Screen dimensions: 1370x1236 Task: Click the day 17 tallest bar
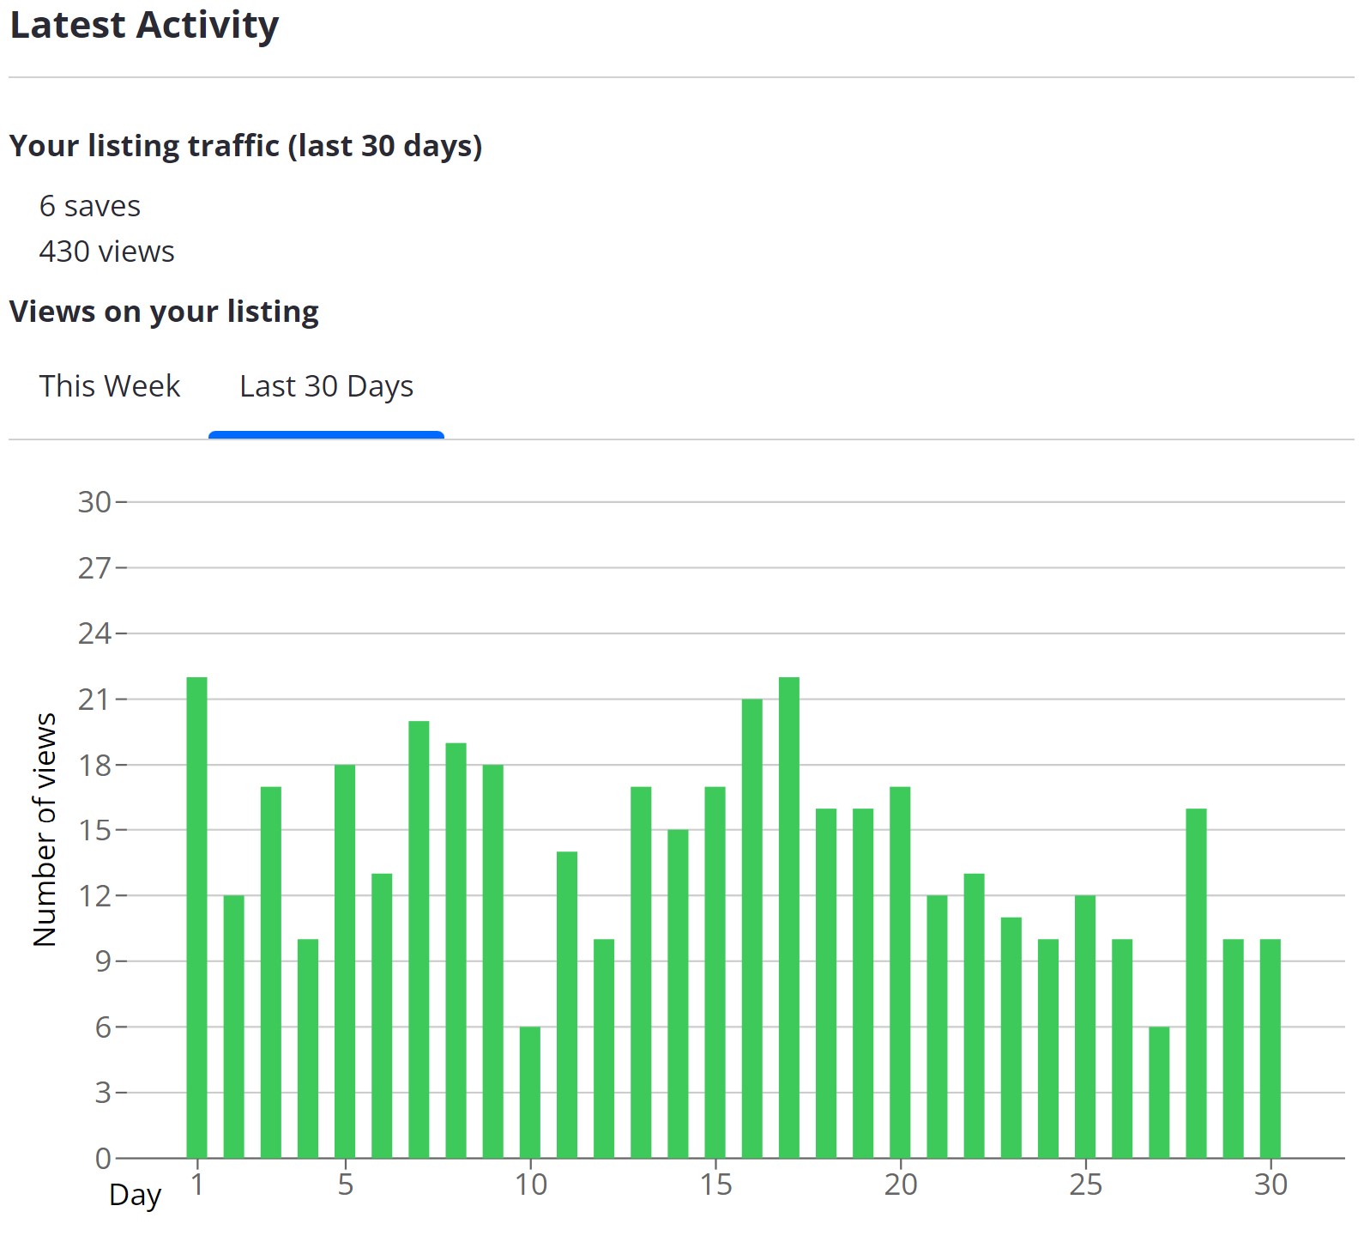click(789, 918)
